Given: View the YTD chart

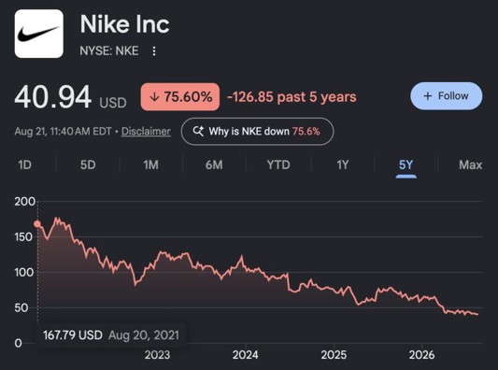Looking at the screenshot, I should [278, 164].
